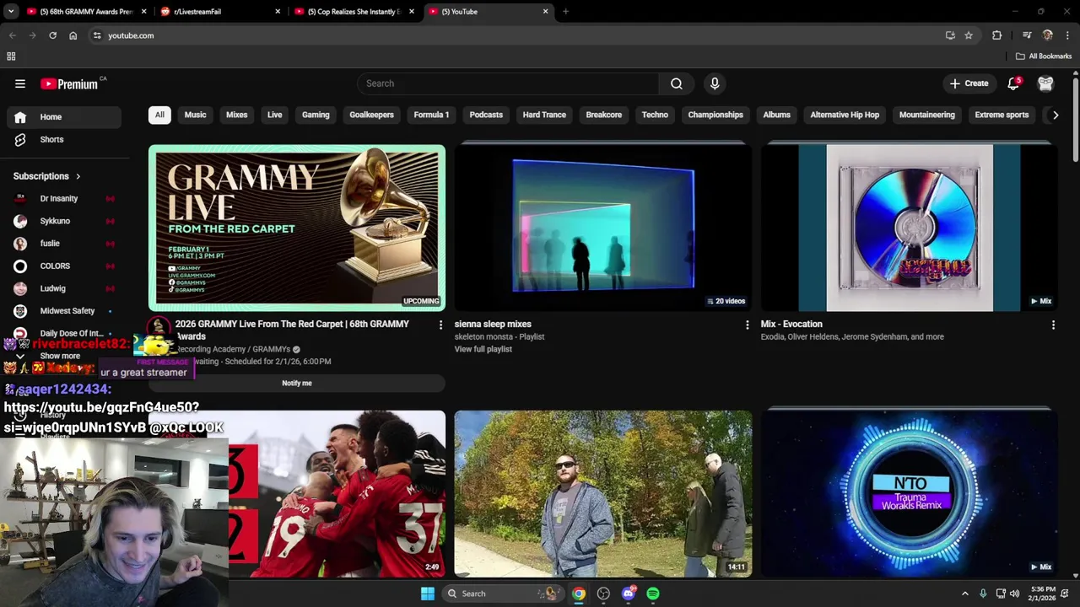
Task: Open more options for GRAMMY Live video
Action: [440, 325]
